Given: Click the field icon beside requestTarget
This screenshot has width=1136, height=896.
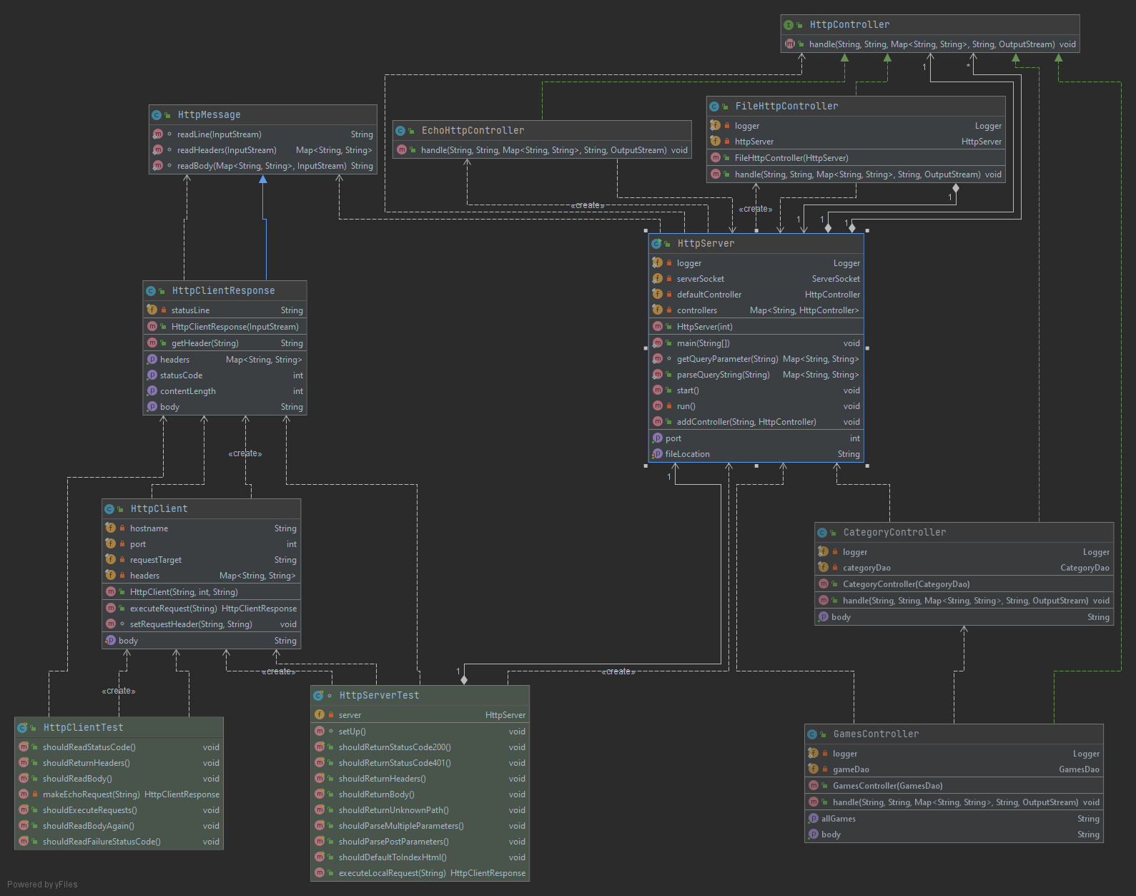Looking at the screenshot, I should 110,559.
